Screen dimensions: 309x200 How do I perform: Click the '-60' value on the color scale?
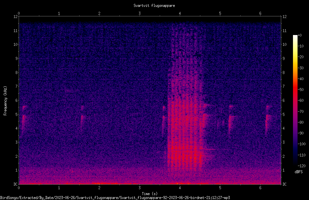tap(300, 100)
